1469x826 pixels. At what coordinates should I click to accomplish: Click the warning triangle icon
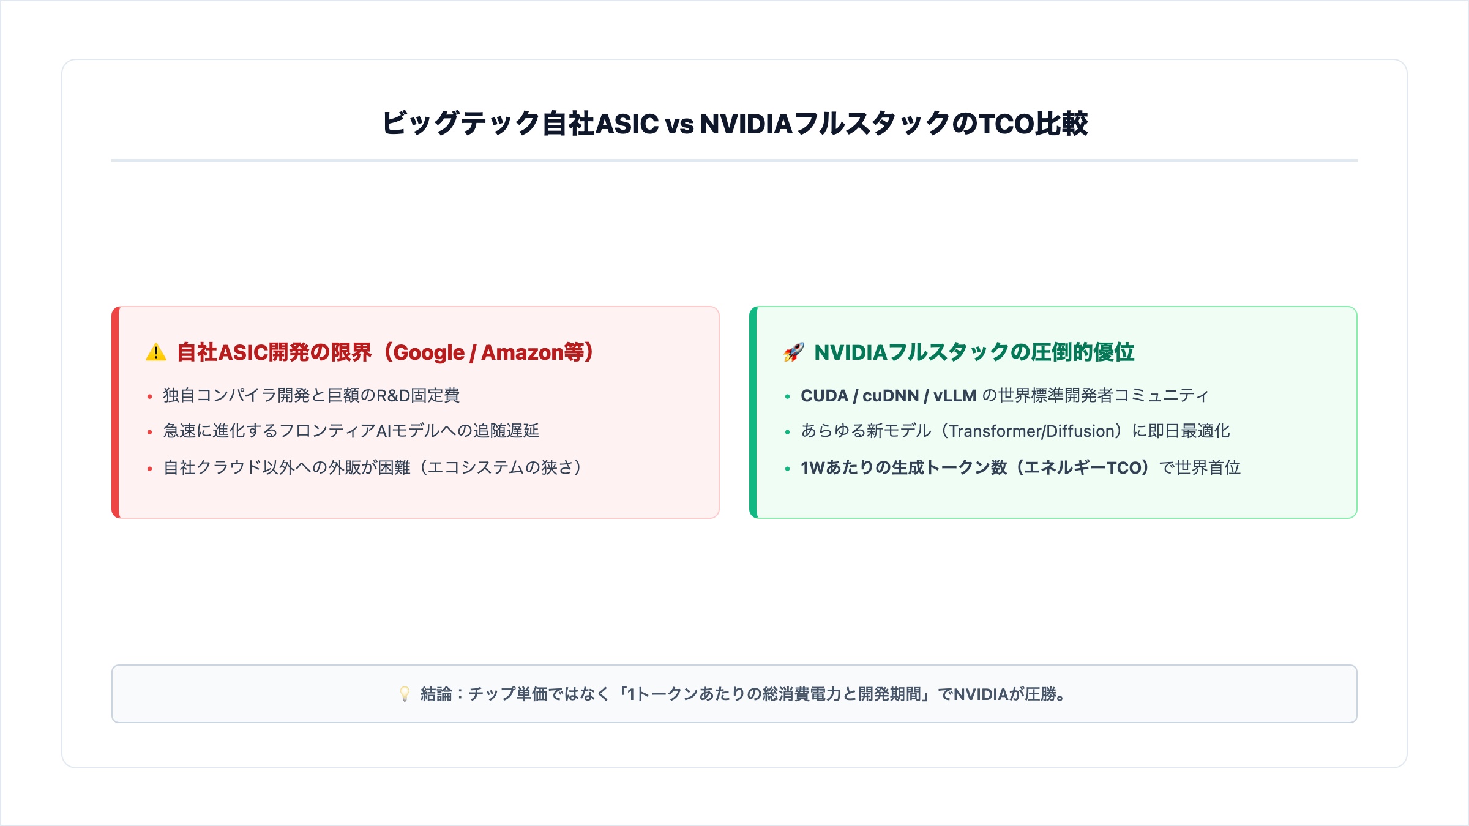[x=156, y=352]
